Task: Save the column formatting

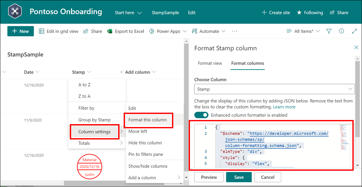Action: pyautogui.click(x=239, y=177)
